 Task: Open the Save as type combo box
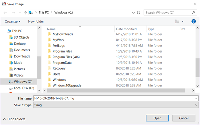(116, 105)
